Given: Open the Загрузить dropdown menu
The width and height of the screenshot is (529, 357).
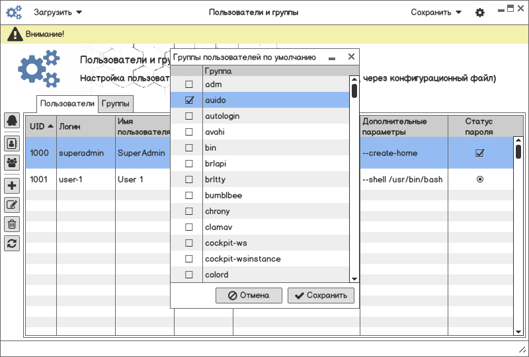Looking at the screenshot, I should [x=58, y=13].
